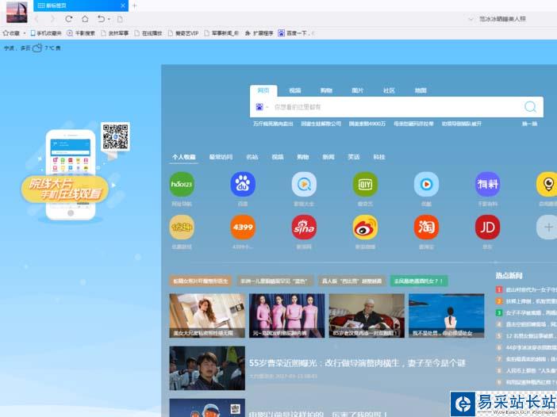
Task: Open the red Sina shortcut
Action: (x=304, y=228)
